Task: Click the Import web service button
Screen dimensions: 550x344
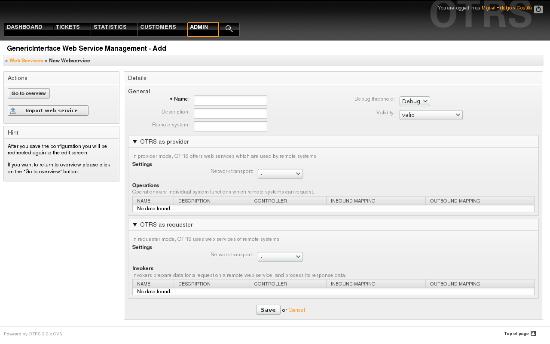Action: [48, 111]
